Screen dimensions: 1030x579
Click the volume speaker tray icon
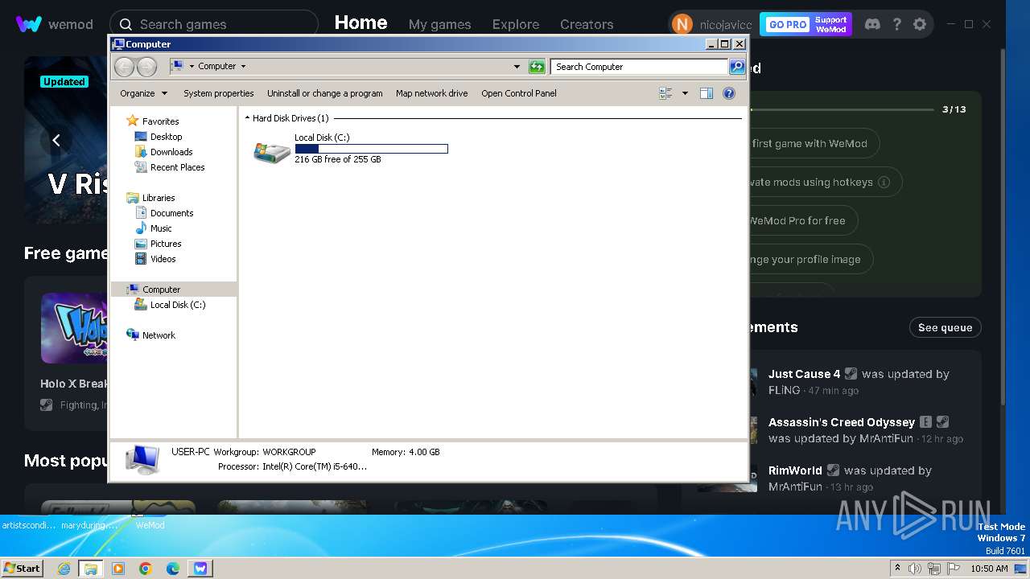pos(915,569)
